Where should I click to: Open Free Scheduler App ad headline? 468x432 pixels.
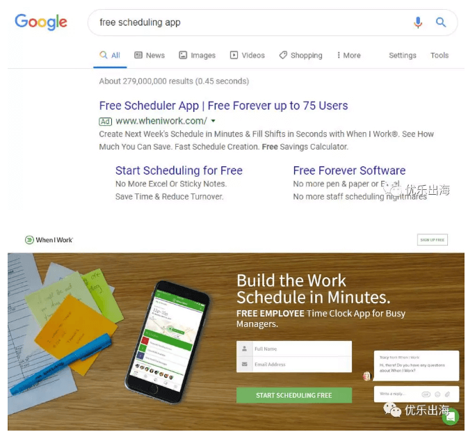pyautogui.click(x=223, y=106)
